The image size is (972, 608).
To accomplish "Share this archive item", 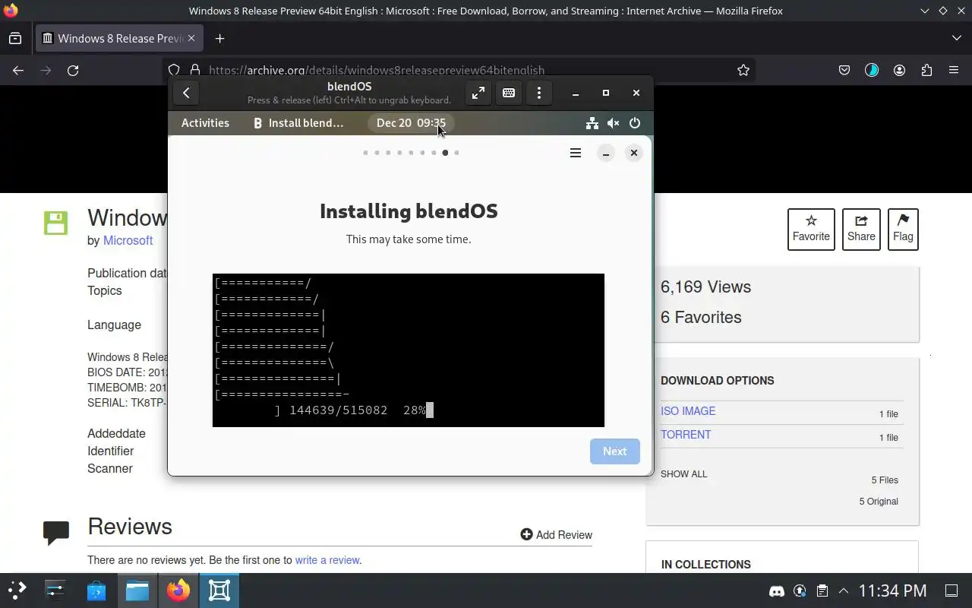I will tap(861, 229).
